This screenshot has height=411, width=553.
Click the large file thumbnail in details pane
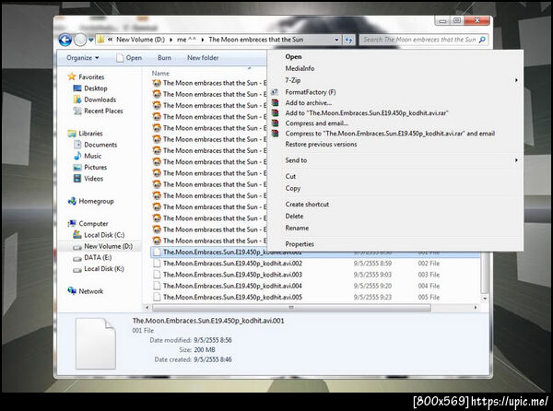[x=96, y=343]
